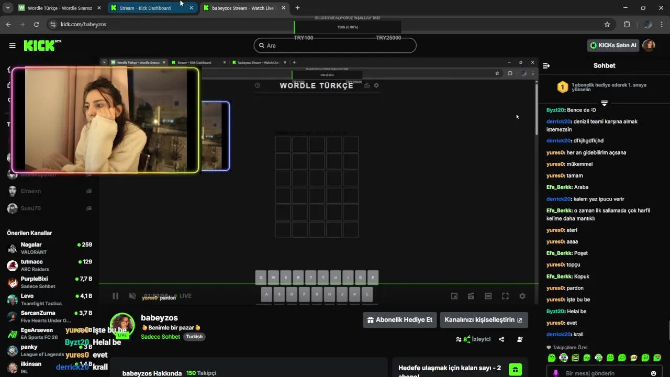Cast stream using the cast icon
This screenshot has width=670, height=377.
click(471, 296)
